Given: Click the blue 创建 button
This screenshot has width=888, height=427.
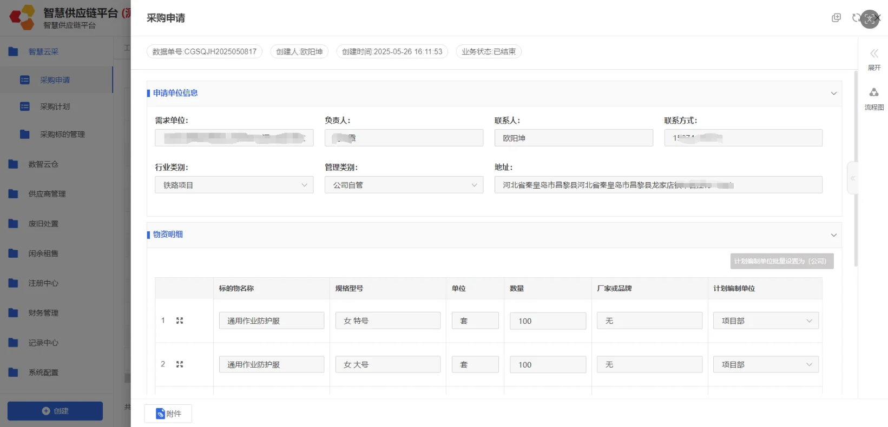Looking at the screenshot, I should [55, 411].
